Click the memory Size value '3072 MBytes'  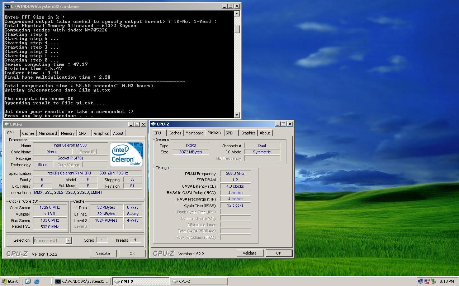pos(191,152)
